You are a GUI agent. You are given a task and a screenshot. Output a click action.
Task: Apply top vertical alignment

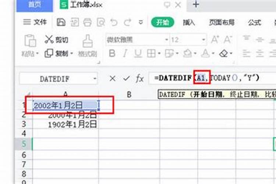tap(247, 39)
